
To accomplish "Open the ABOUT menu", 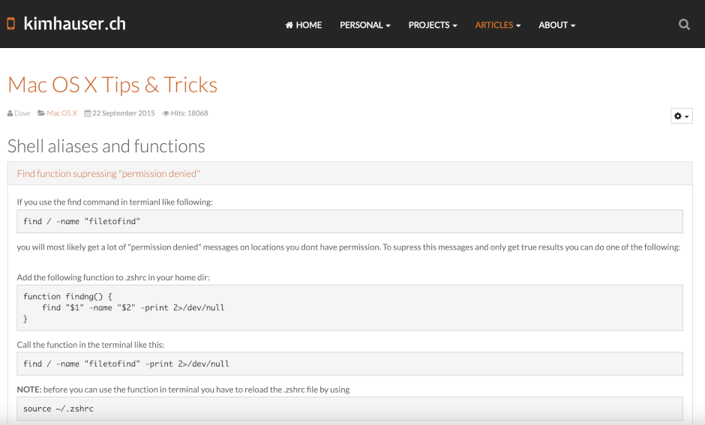I will [x=556, y=25].
